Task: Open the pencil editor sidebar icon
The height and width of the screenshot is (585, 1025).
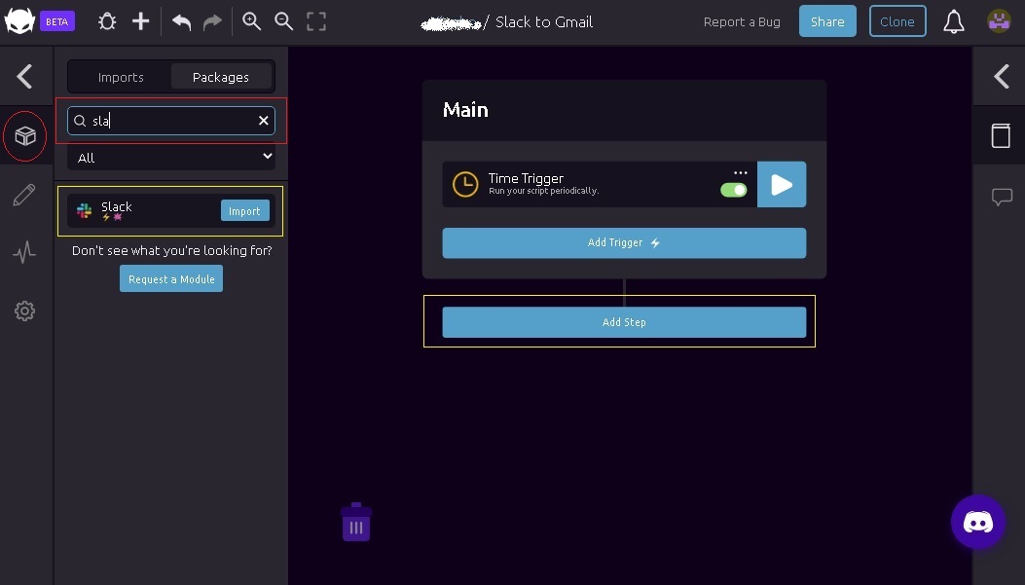Action: click(24, 195)
